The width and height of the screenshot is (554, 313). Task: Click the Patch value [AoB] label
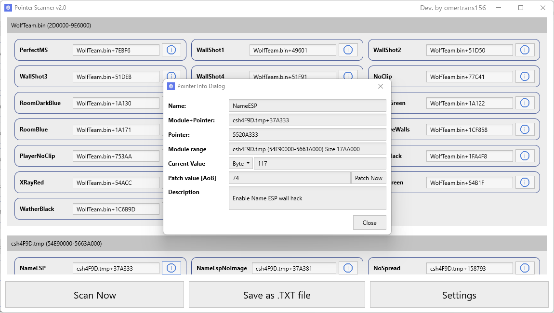192,178
